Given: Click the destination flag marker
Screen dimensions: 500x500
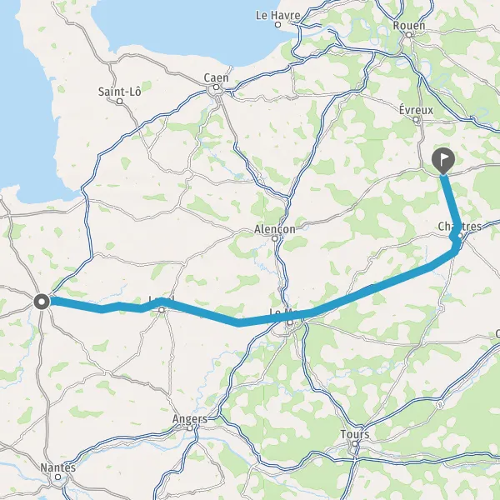Looking at the screenshot, I should tap(443, 161).
